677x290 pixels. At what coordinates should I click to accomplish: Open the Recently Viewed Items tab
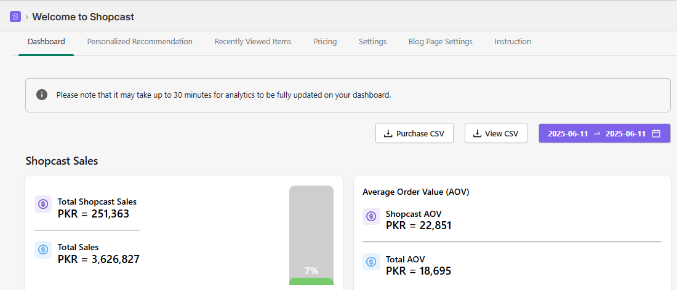click(x=253, y=42)
